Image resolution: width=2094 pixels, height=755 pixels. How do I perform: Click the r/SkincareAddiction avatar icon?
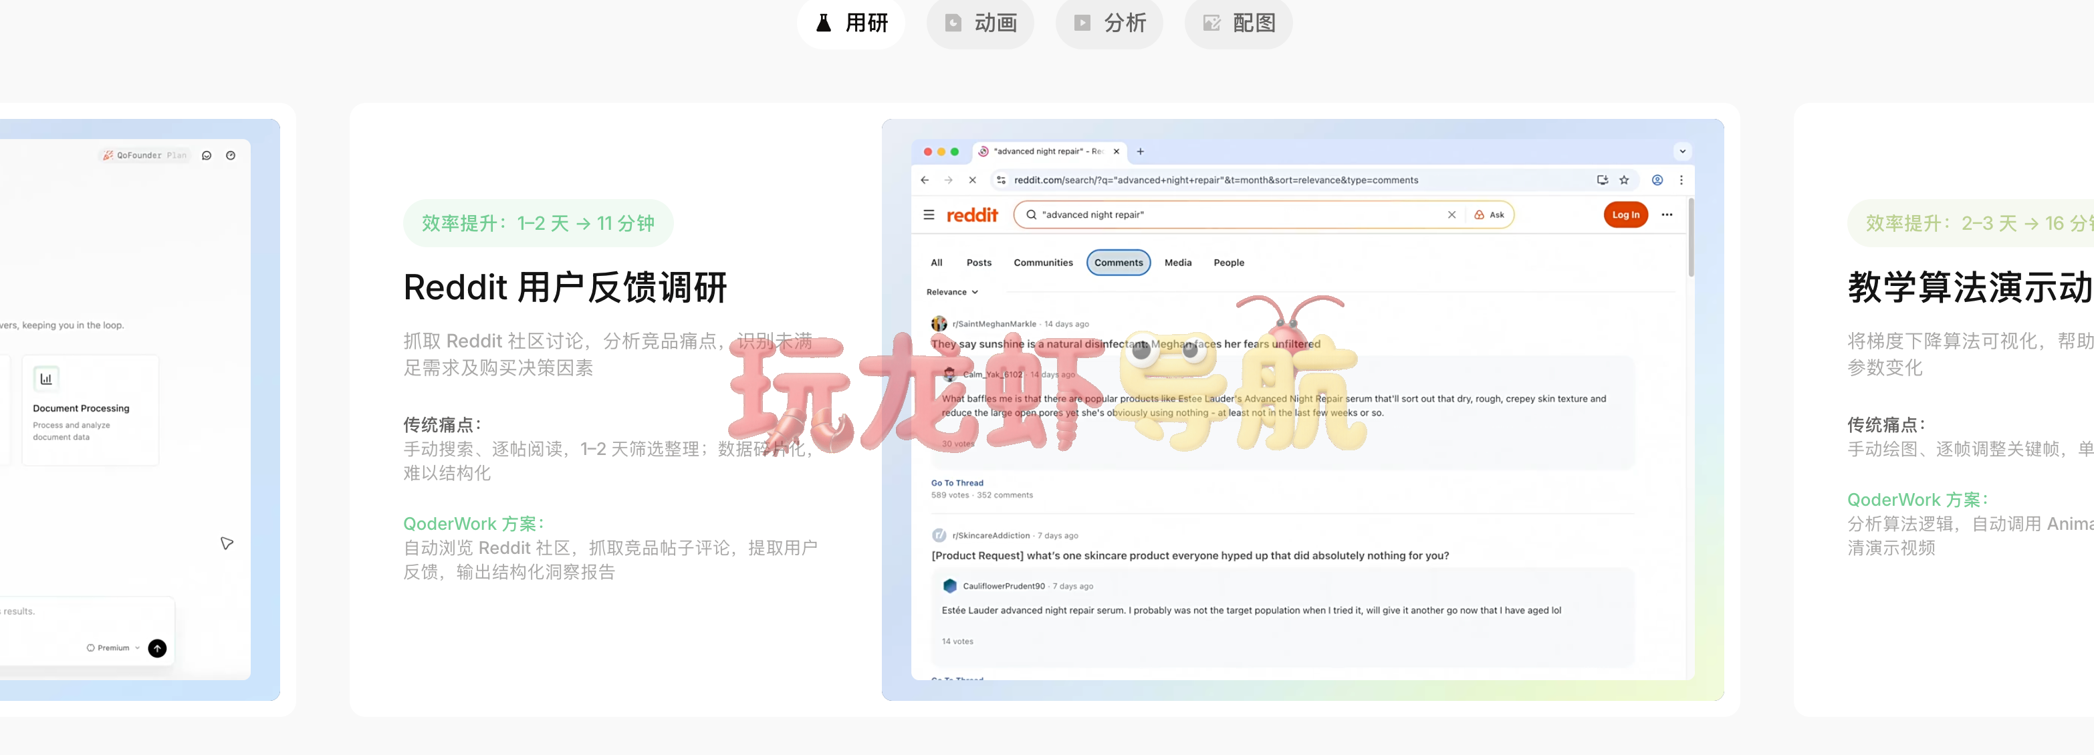(x=939, y=536)
